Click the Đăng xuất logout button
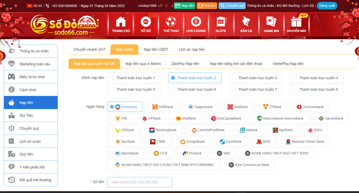The height and width of the screenshot is (193, 359). pos(327,6)
